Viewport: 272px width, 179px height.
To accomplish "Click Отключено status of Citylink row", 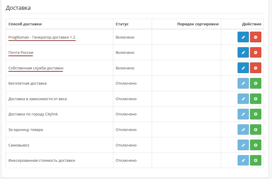I will pyautogui.click(x=126, y=114).
